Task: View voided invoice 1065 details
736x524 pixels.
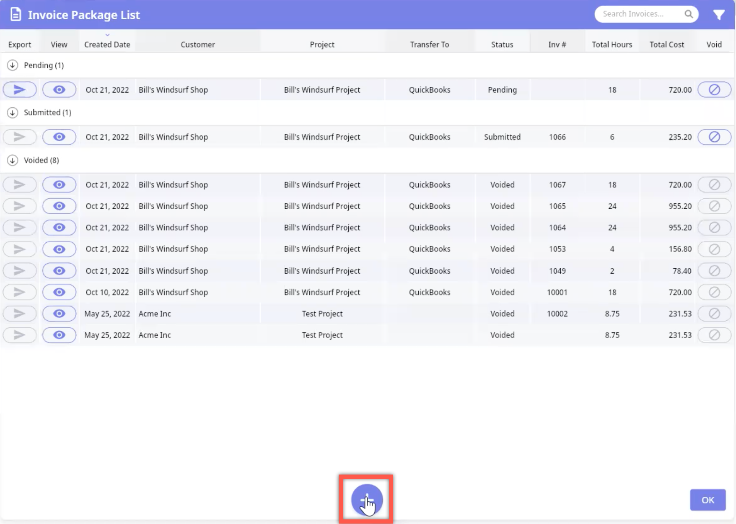Action: tap(59, 206)
